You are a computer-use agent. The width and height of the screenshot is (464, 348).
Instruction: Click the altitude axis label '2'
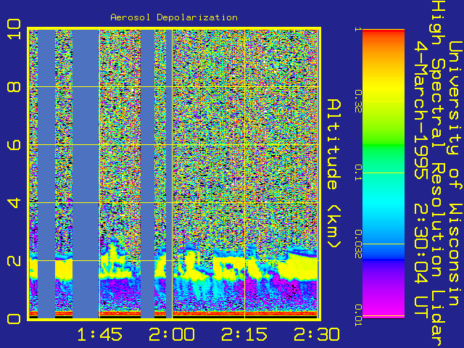pyautogui.click(x=14, y=261)
